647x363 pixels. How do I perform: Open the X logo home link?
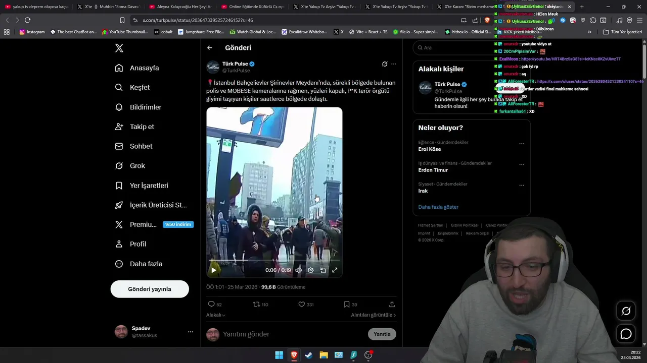119,48
